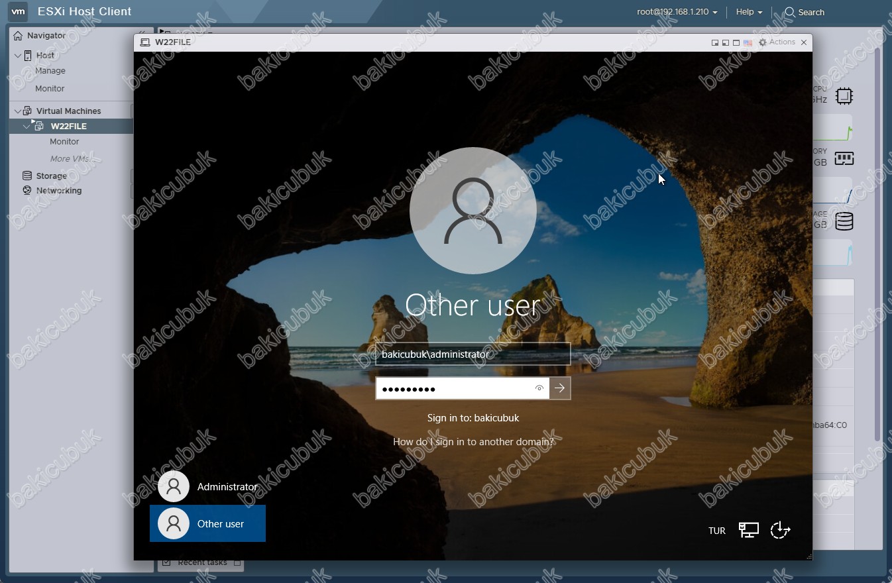Close the W22FILE console window
This screenshot has height=583, width=892.
pyautogui.click(x=804, y=42)
